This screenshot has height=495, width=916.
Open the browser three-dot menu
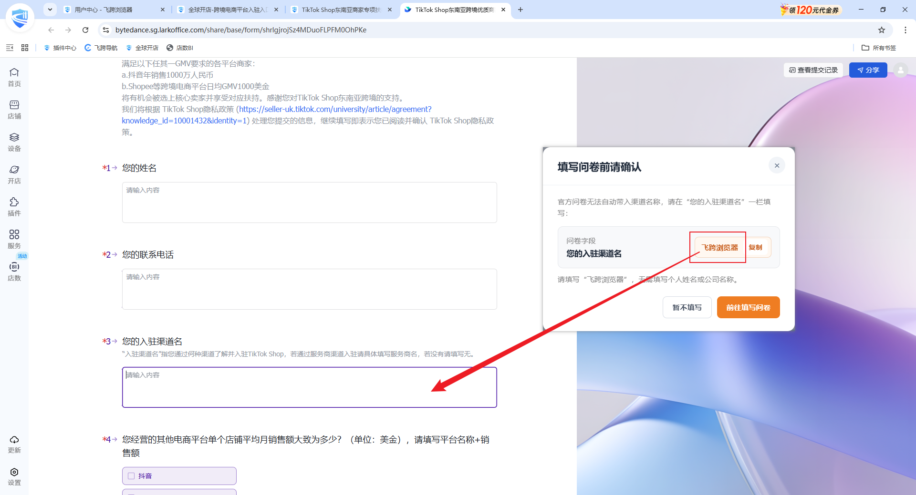coord(905,30)
